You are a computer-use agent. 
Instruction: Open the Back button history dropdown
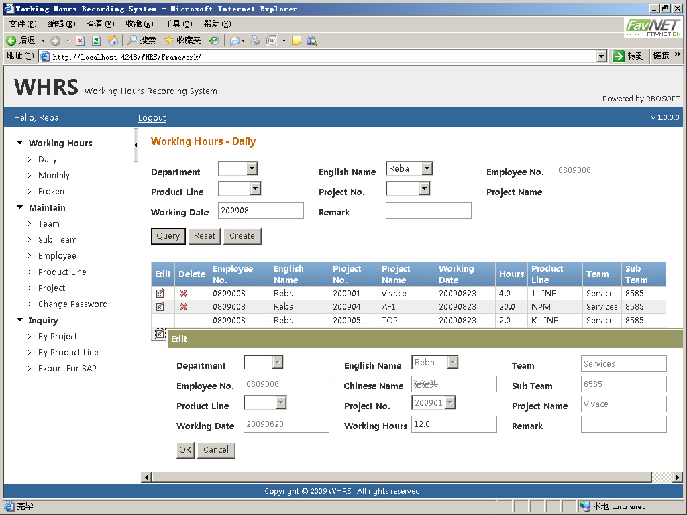click(43, 40)
